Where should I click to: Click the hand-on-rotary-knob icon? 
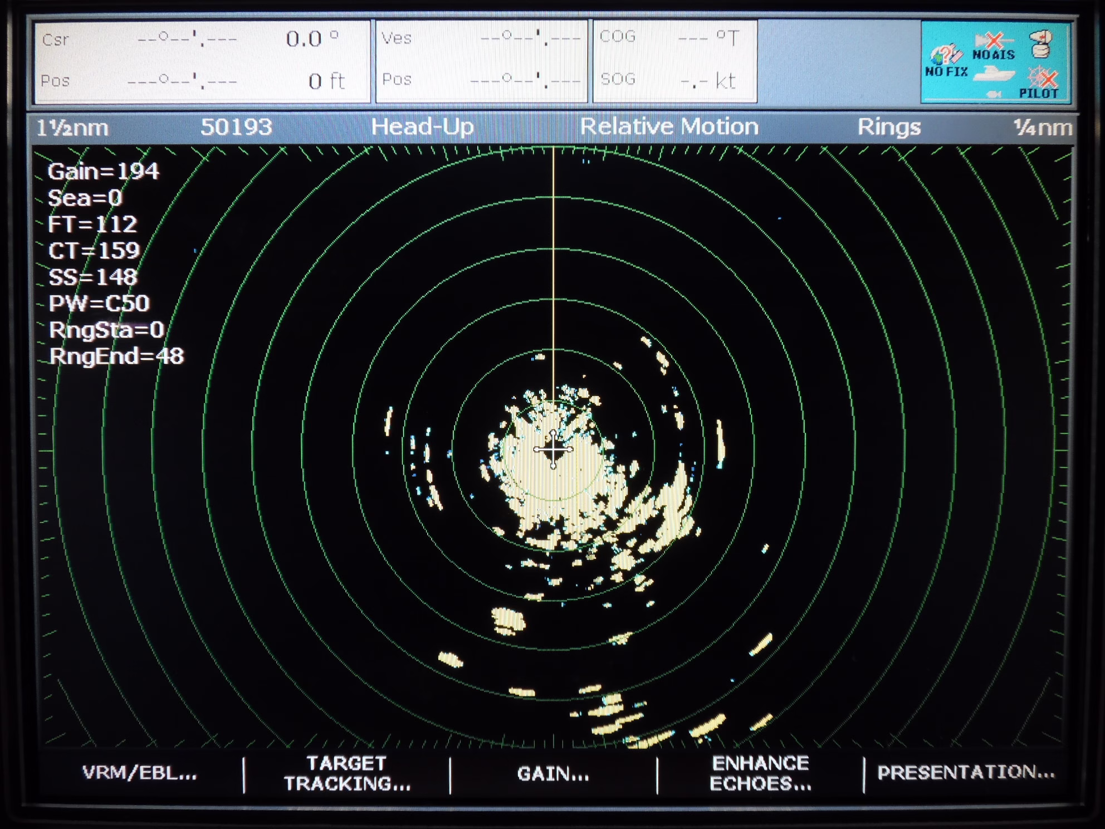[x=1040, y=45]
